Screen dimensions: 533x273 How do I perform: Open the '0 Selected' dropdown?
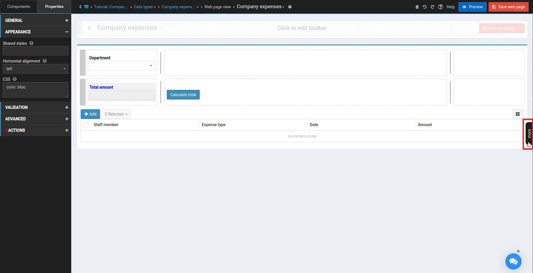[x=116, y=114]
